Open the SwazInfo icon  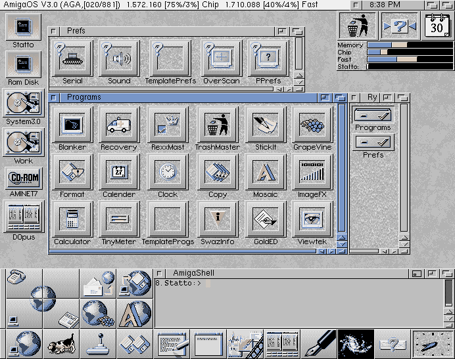point(218,219)
